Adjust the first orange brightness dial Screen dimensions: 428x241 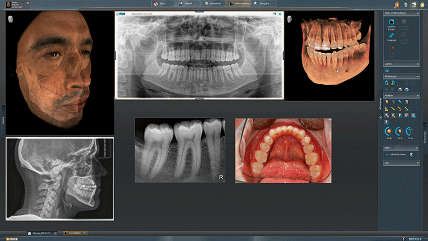click(389, 131)
